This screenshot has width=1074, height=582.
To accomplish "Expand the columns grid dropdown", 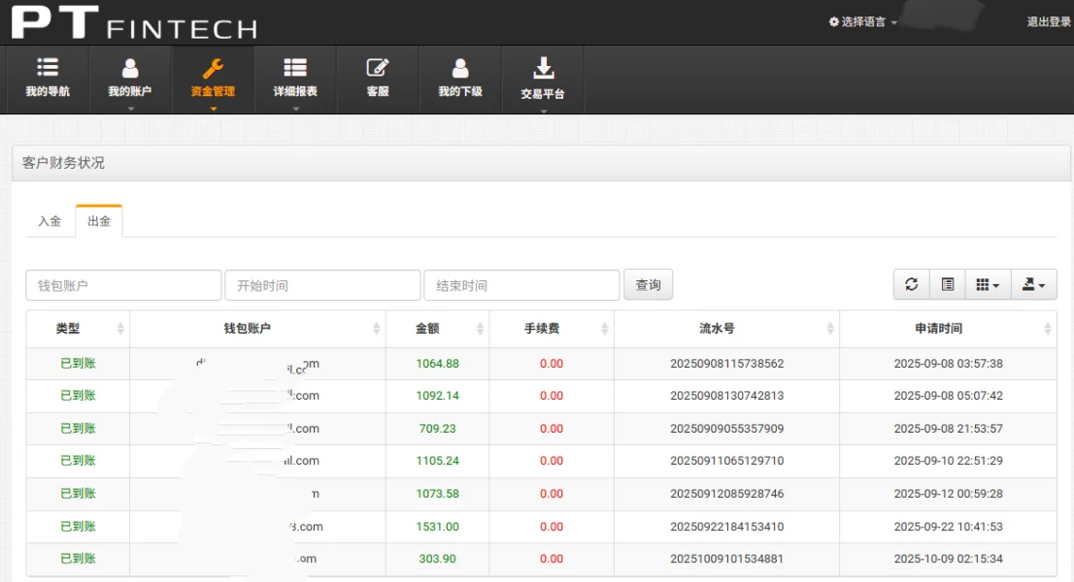I will (x=988, y=284).
